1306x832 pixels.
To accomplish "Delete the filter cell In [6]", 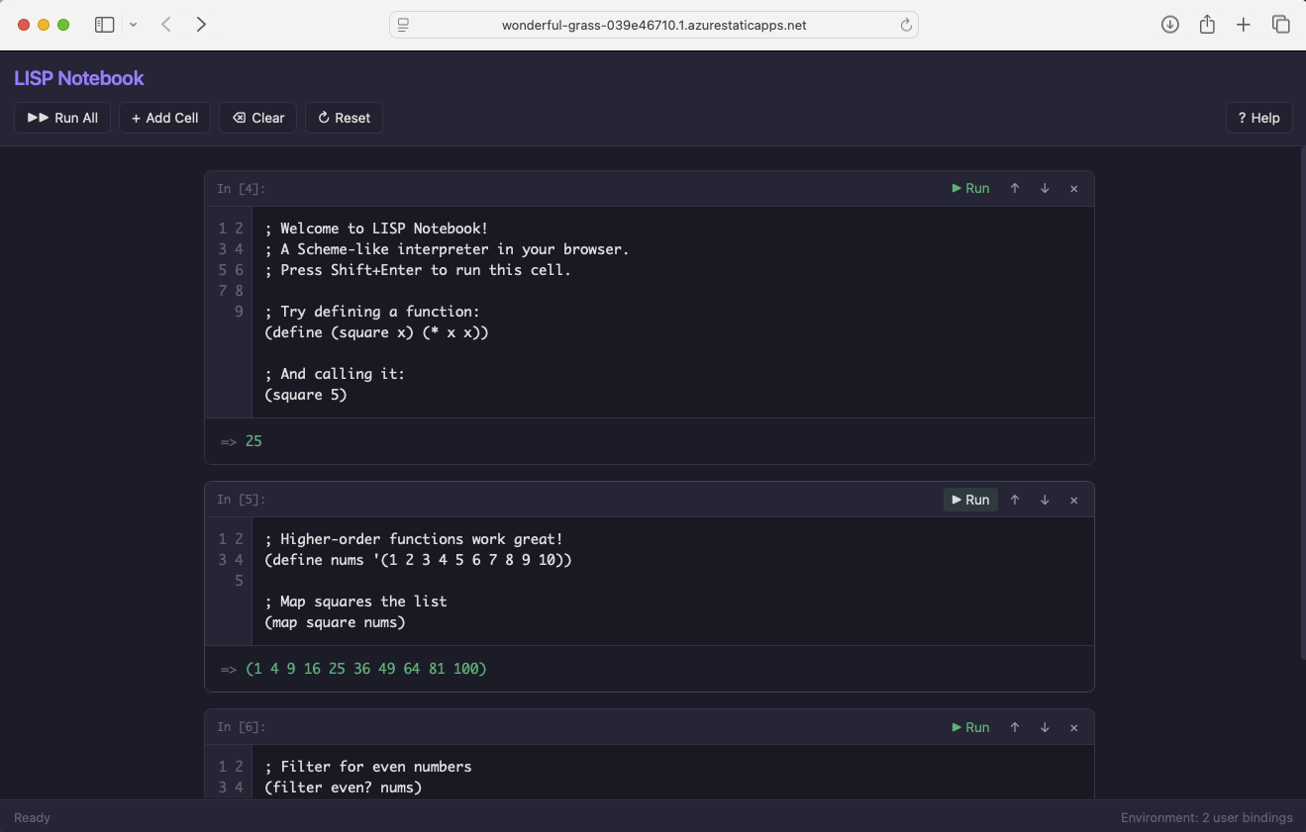I will tap(1074, 727).
